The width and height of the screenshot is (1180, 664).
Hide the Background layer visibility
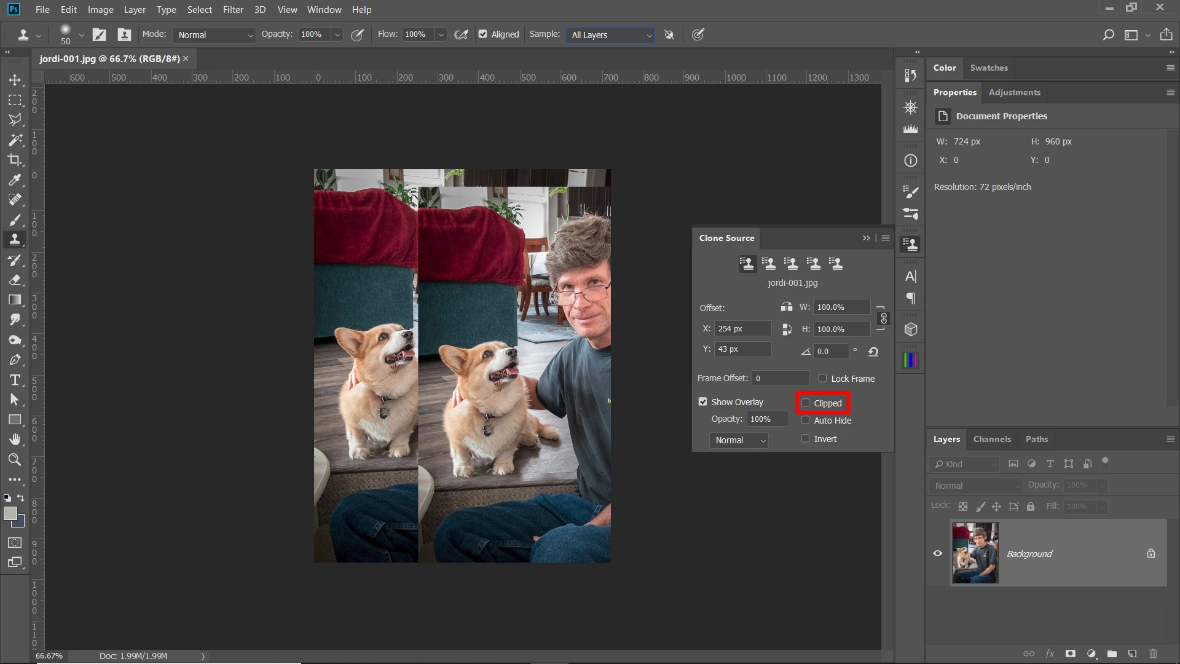pyautogui.click(x=937, y=553)
